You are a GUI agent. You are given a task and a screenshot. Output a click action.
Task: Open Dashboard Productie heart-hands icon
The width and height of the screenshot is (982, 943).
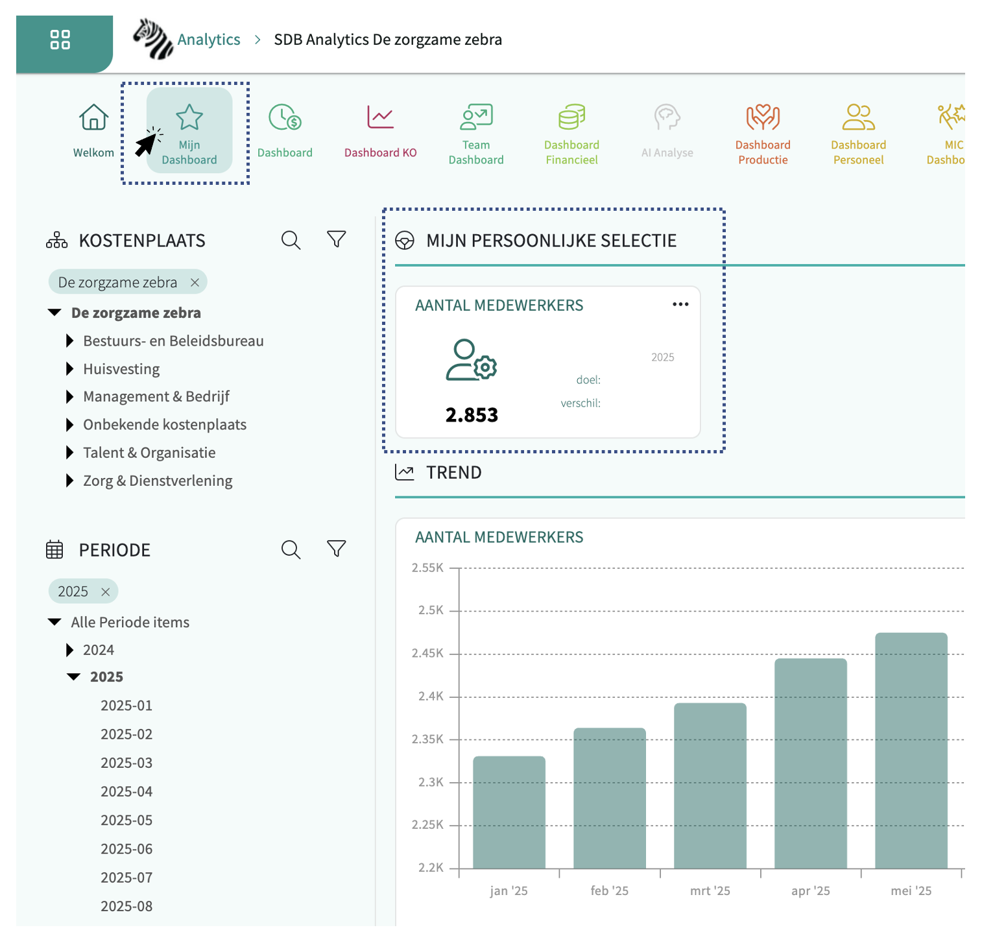[763, 118]
